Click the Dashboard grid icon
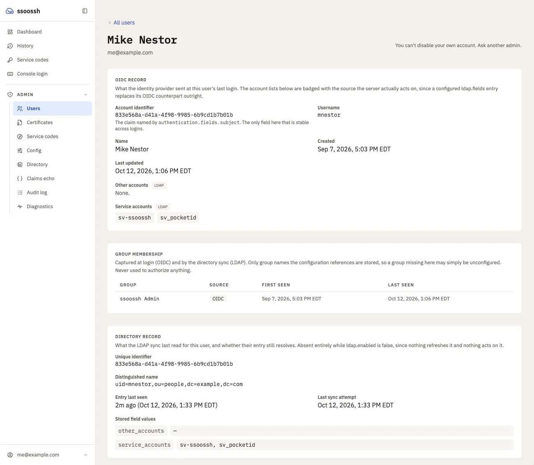This screenshot has width=534, height=465. pos(10,32)
